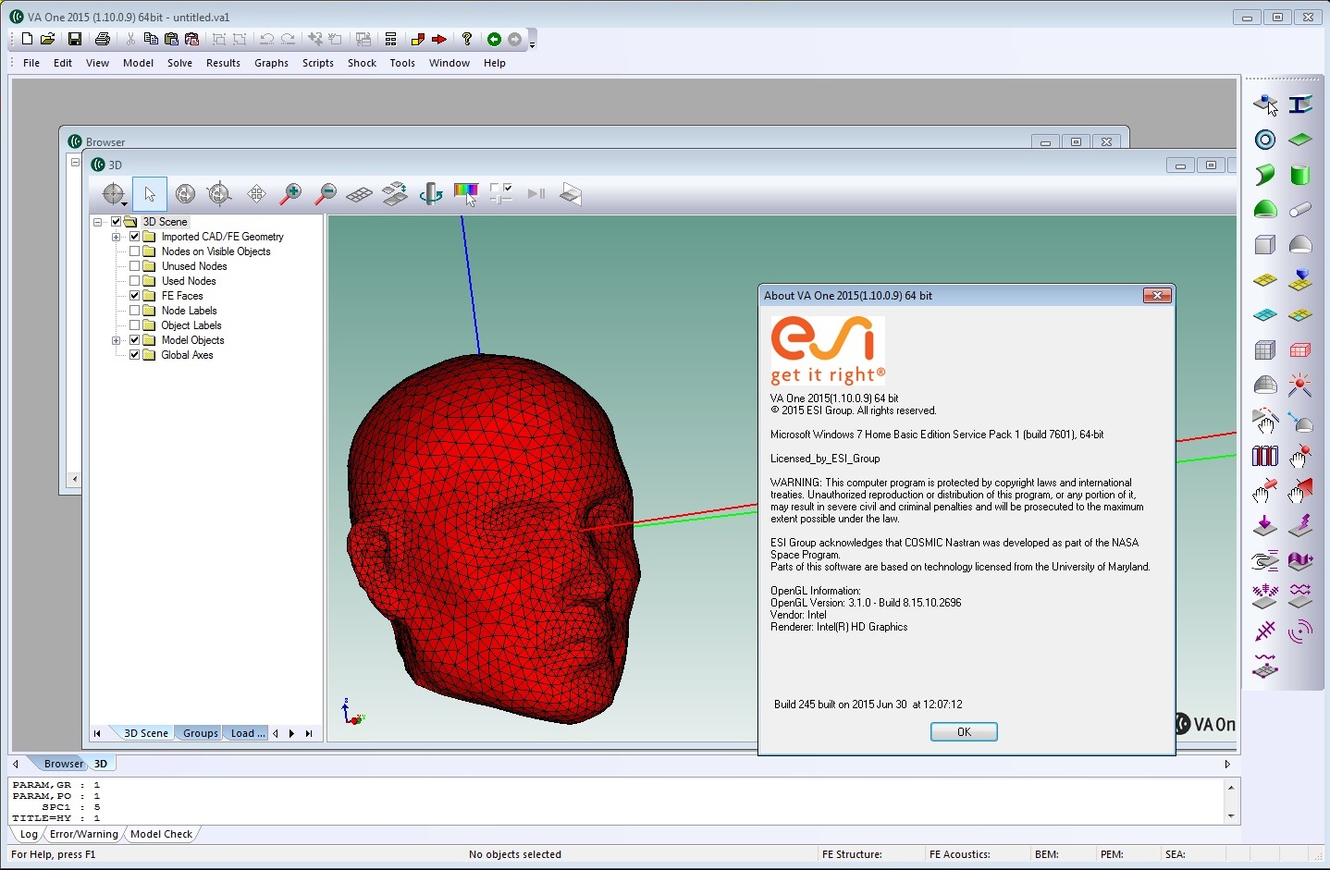1330x870 pixels.
Task: Save the model with the floppy disk icon
Action: pyautogui.click(x=75, y=39)
